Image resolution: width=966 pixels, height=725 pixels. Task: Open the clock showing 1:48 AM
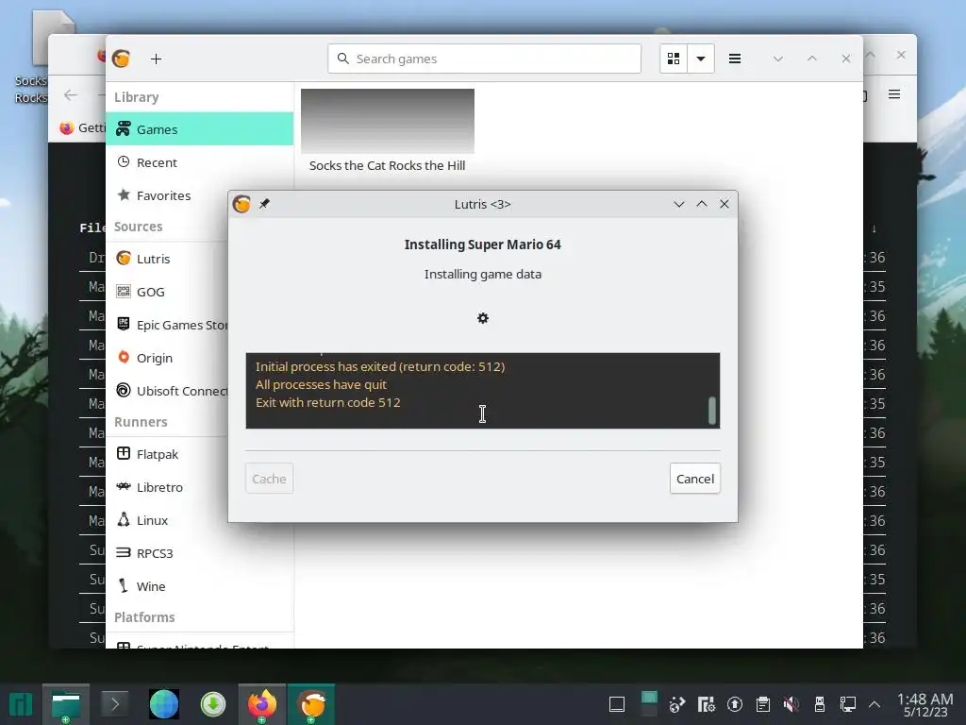pos(925,704)
